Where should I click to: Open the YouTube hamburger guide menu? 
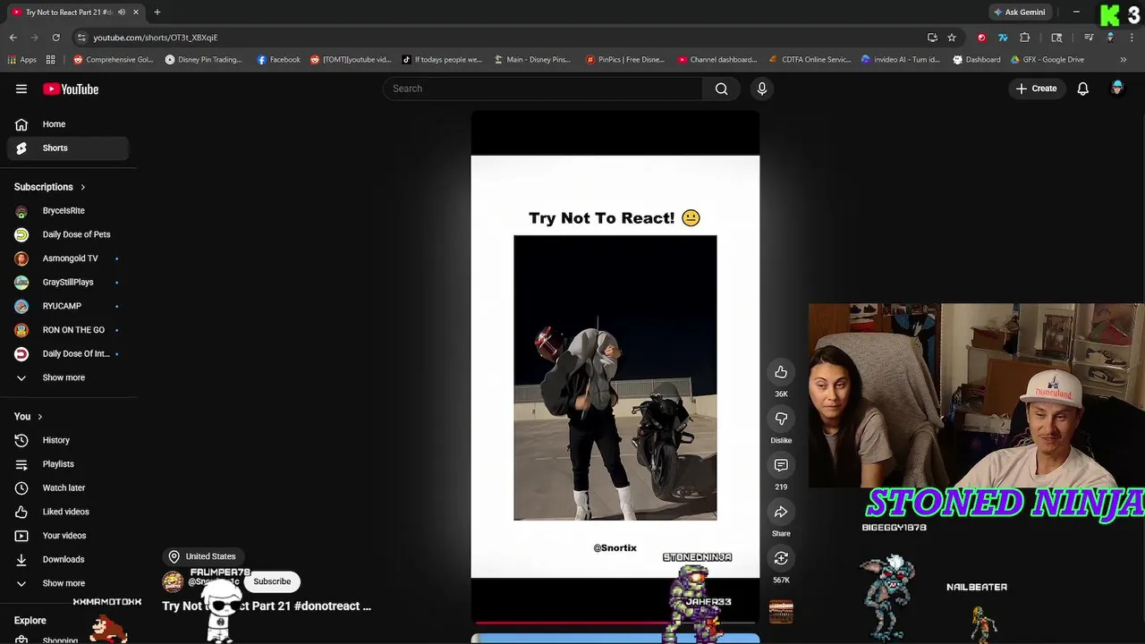point(21,89)
